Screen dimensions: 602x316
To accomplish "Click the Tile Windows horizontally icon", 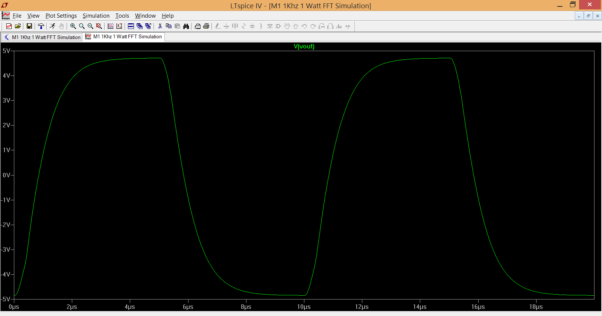I will pyautogui.click(x=131, y=26).
